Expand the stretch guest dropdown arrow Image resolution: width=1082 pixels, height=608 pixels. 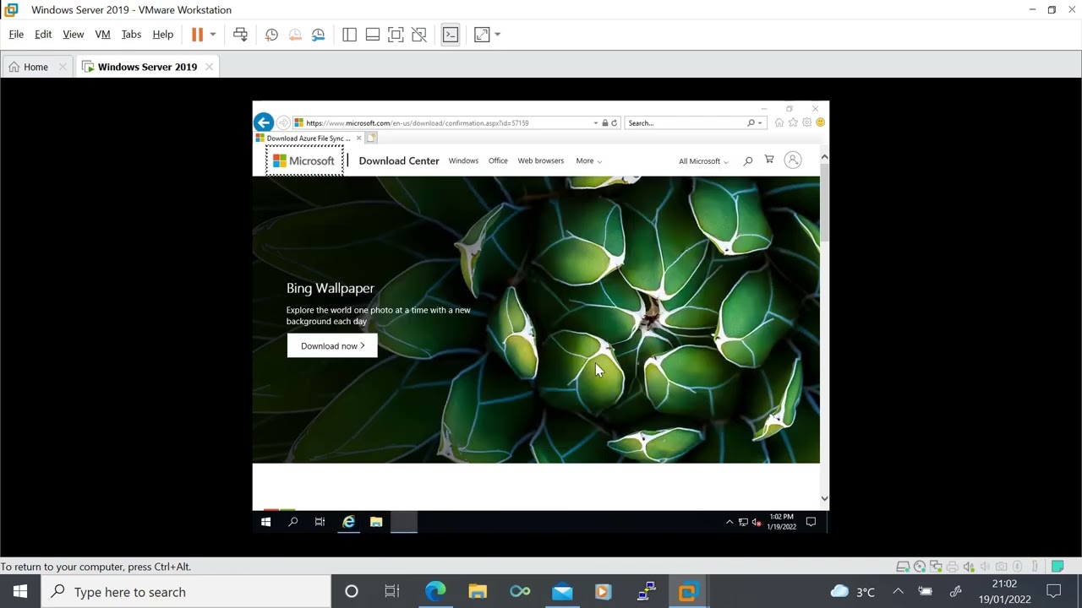pyautogui.click(x=497, y=35)
